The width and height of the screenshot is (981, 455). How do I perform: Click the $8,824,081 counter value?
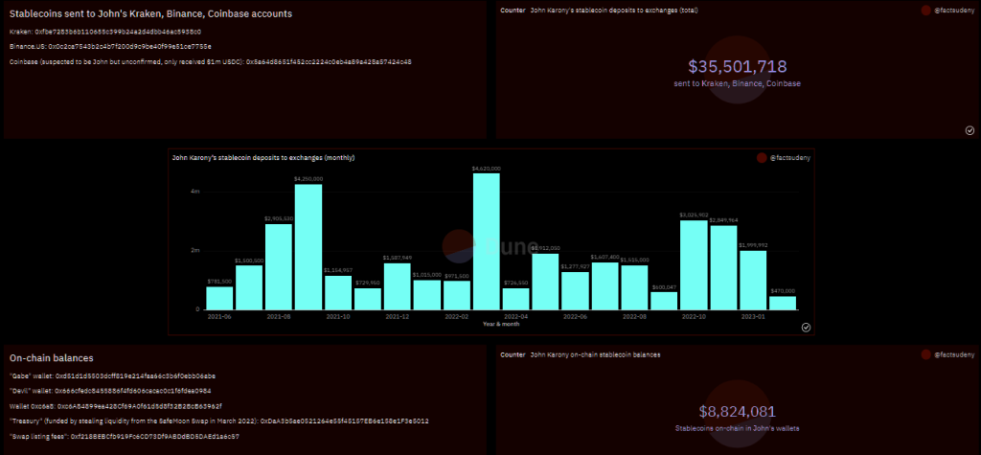pyautogui.click(x=737, y=412)
